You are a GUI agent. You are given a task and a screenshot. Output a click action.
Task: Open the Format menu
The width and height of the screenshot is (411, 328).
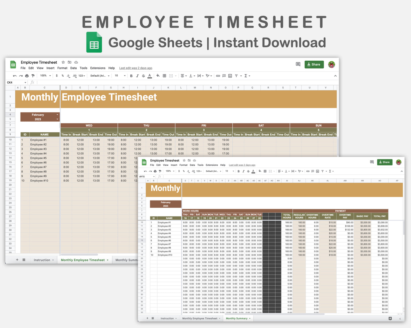coord(62,68)
